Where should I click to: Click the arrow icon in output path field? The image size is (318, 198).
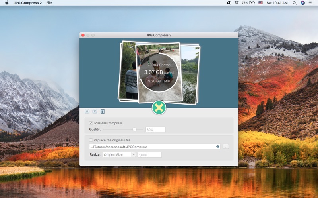(x=217, y=147)
